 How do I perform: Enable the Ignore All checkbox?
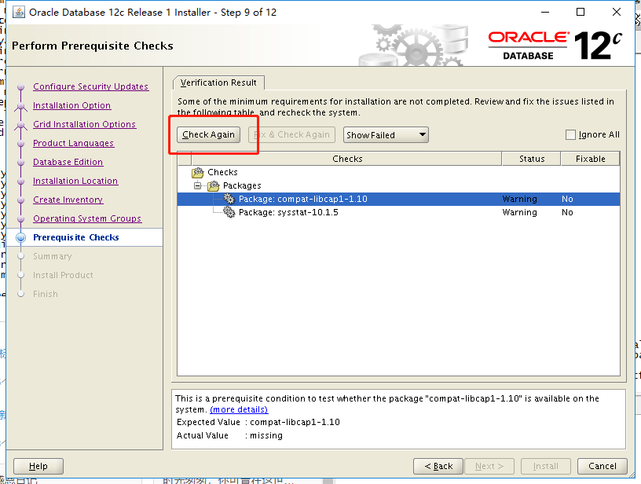[570, 134]
